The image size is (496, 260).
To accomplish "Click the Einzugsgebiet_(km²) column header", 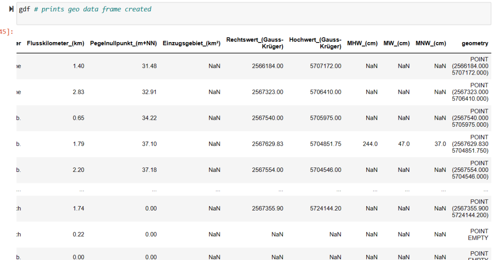I will [x=191, y=43].
